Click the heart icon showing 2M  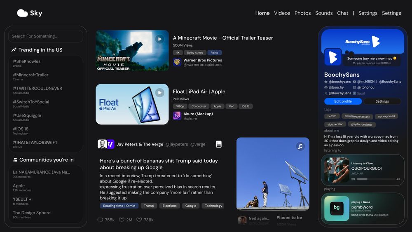(x=122, y=220)
